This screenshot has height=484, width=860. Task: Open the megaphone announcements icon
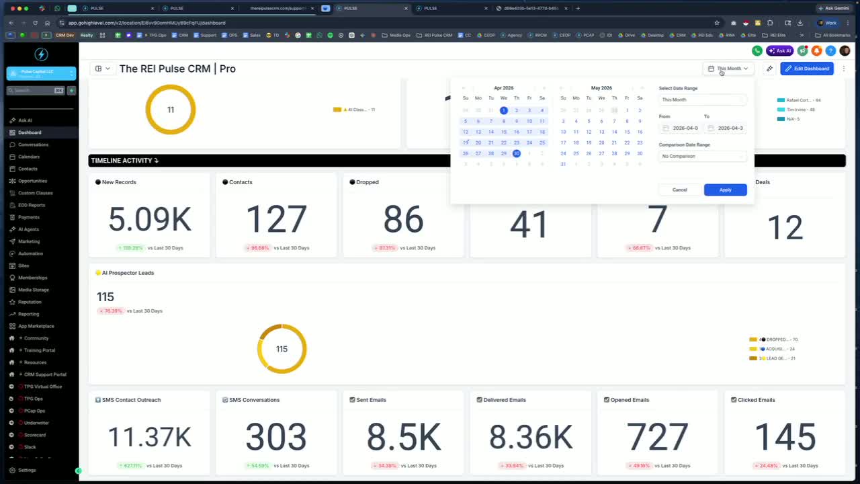[803, 50]
